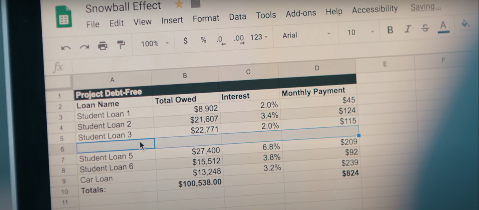Click the Saving... status link
The width and height of the screenshot is (479, 210).
pyautogui.click(x=426, y=7)
